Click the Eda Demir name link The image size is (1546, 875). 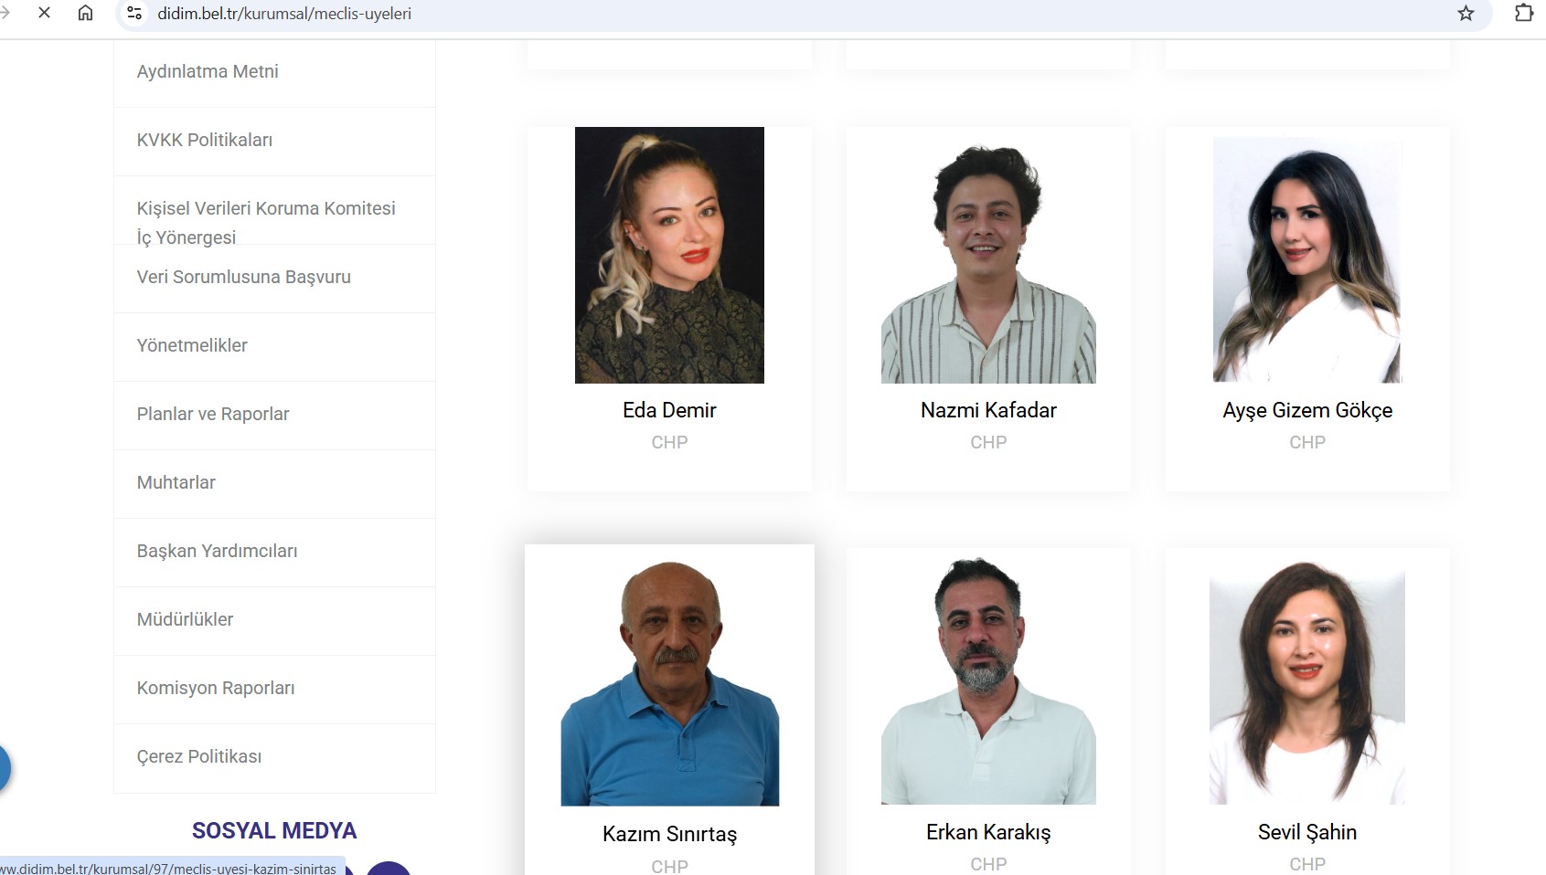(669, 410)
